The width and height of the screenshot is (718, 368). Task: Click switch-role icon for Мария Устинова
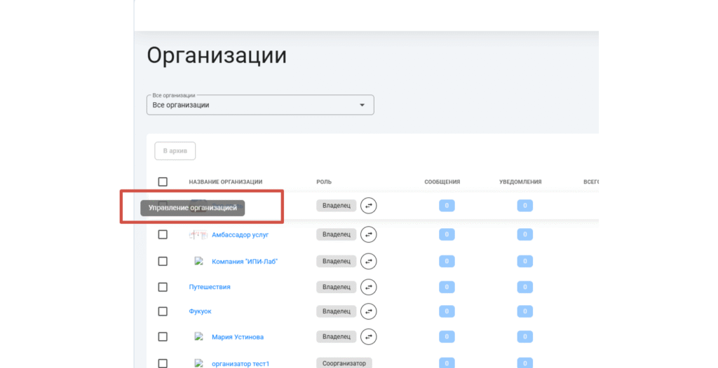coord(368,337)
